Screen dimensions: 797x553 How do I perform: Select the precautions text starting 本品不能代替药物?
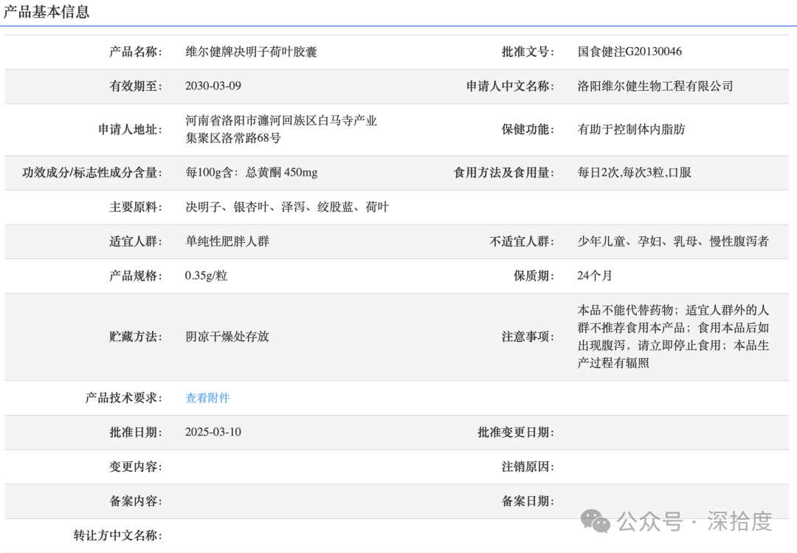673,336
